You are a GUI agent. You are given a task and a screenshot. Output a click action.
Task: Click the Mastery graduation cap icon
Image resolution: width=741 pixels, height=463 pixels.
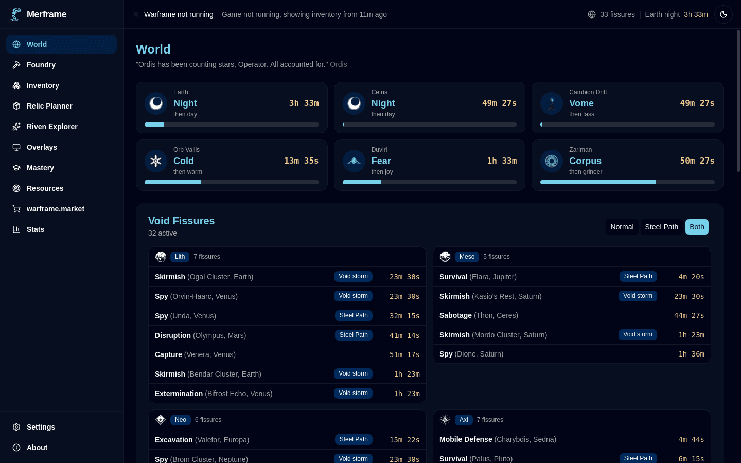(16, 168)
